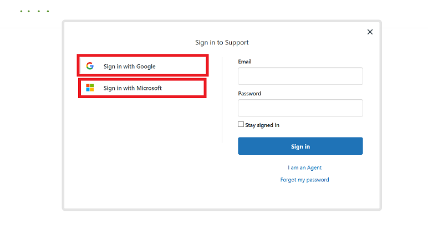Click the "Stay signed in" label text
This screenshot has width=428, height=244.
coord(262,125)
